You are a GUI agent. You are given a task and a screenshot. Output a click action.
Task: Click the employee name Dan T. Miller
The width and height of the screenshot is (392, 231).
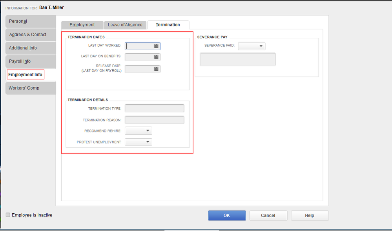[51, 7]
